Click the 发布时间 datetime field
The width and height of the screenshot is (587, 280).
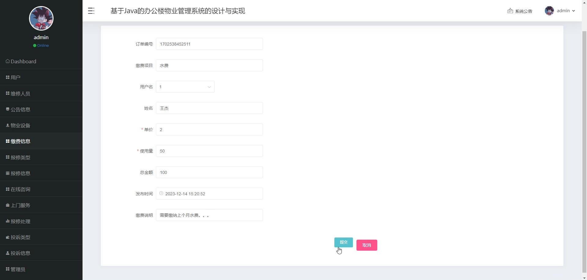[x=209, y=194]
